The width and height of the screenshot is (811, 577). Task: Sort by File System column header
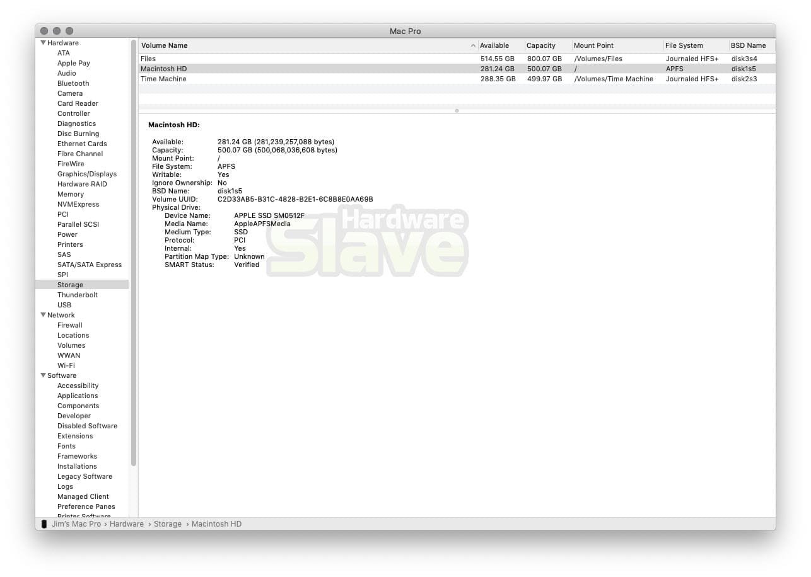[696, 45]
